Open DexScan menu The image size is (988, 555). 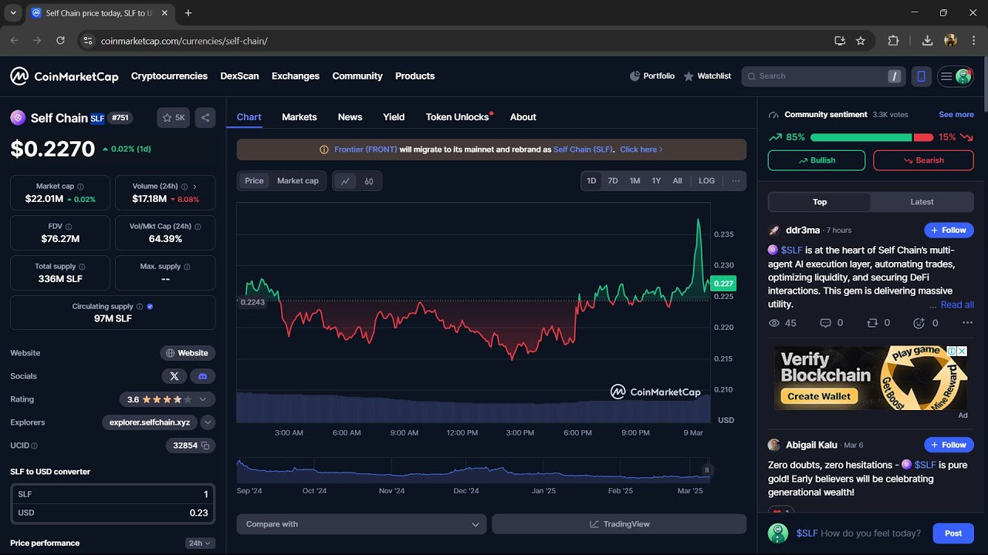(239, 76)
